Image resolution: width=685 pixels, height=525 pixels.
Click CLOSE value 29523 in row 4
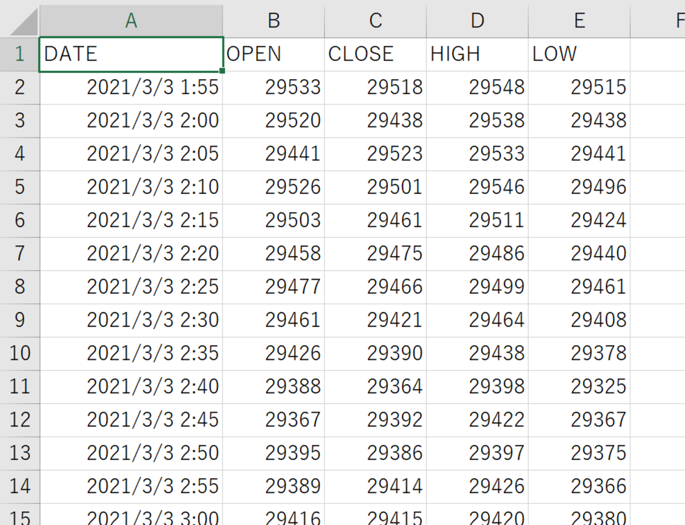point(375,154)
